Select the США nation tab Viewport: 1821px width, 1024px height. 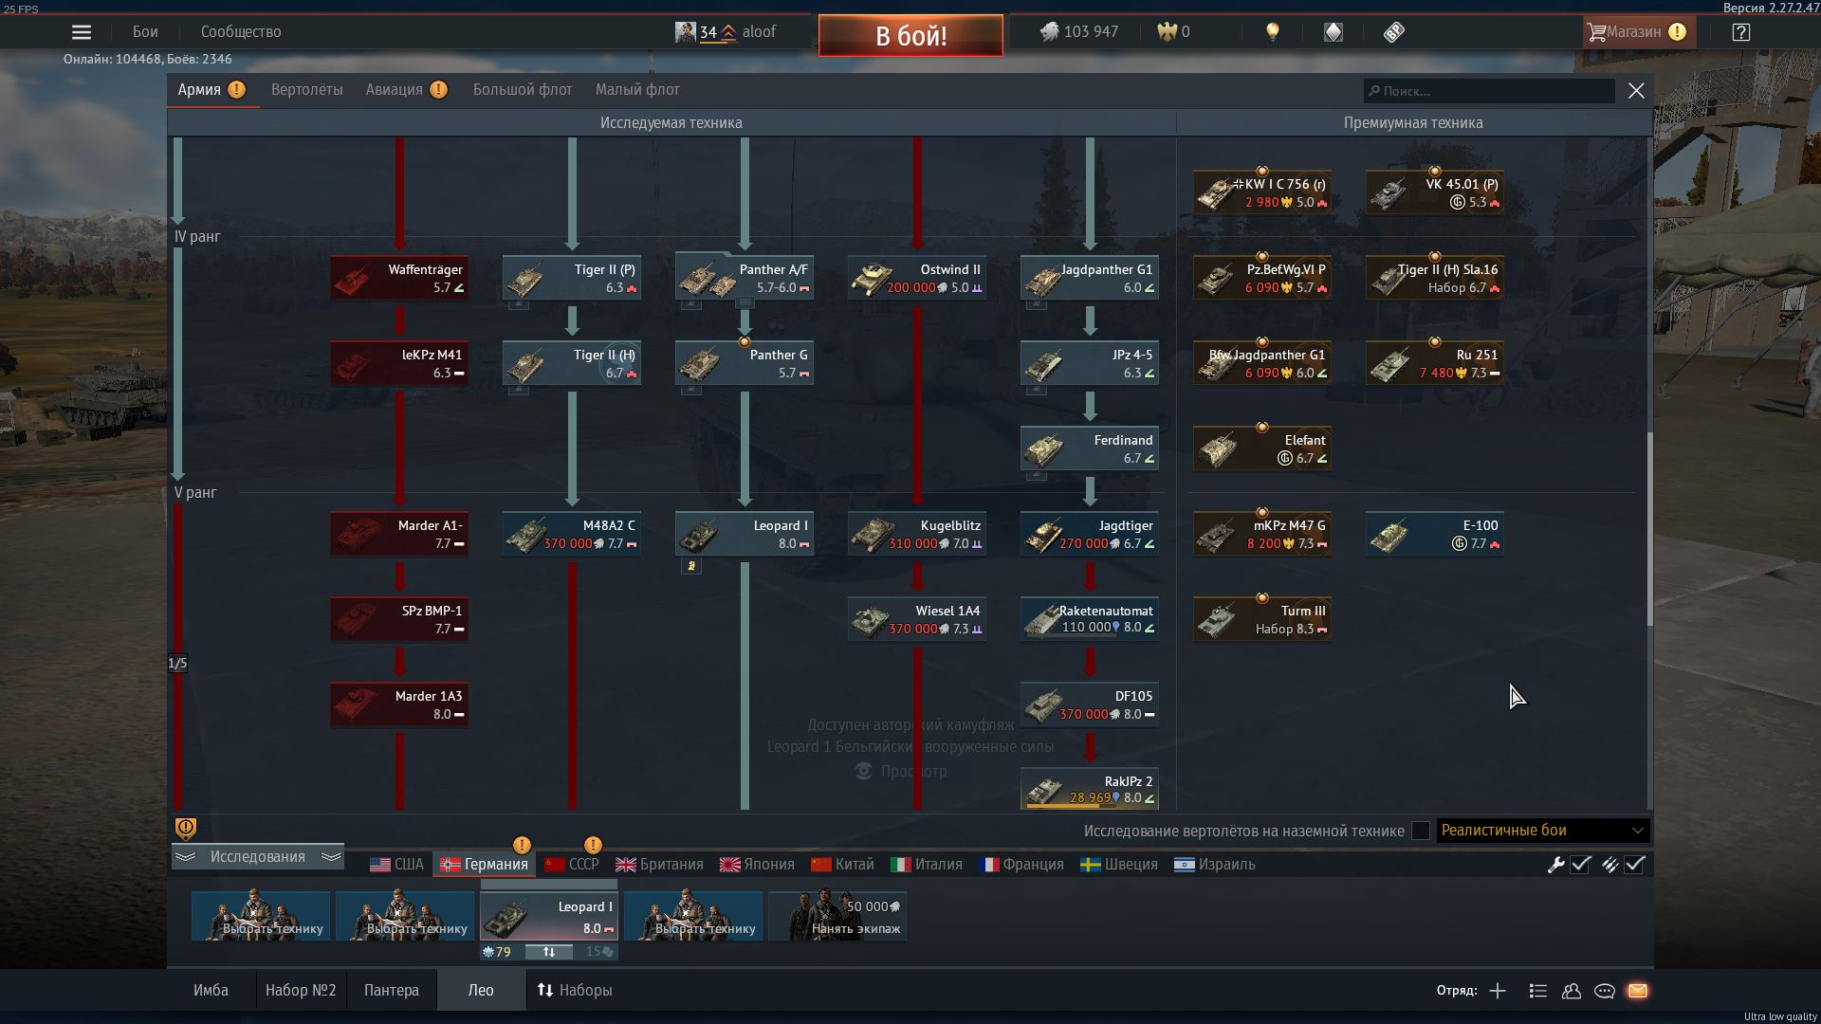point(396,865)
